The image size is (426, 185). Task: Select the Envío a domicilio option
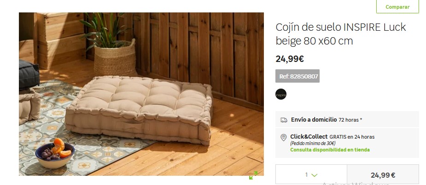[347, 119]
